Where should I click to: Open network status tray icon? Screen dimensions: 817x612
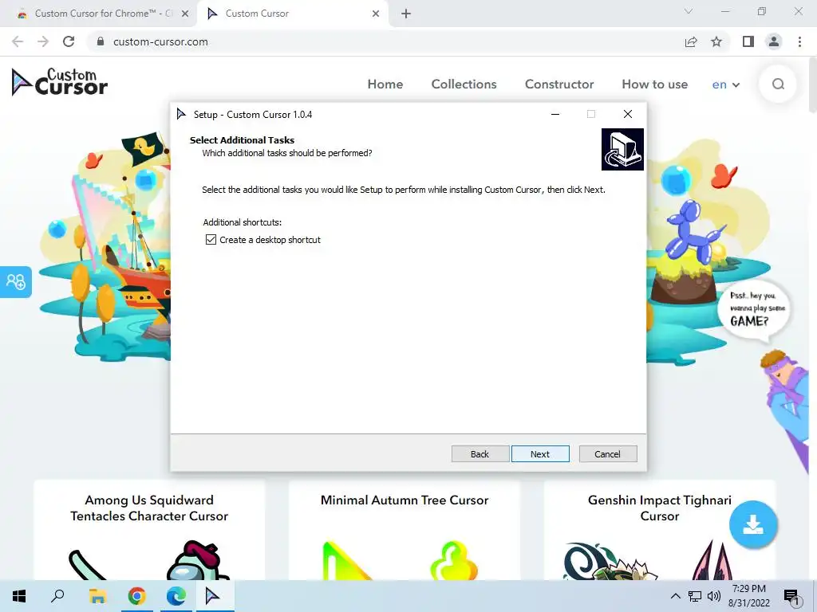tap(695, 596)
